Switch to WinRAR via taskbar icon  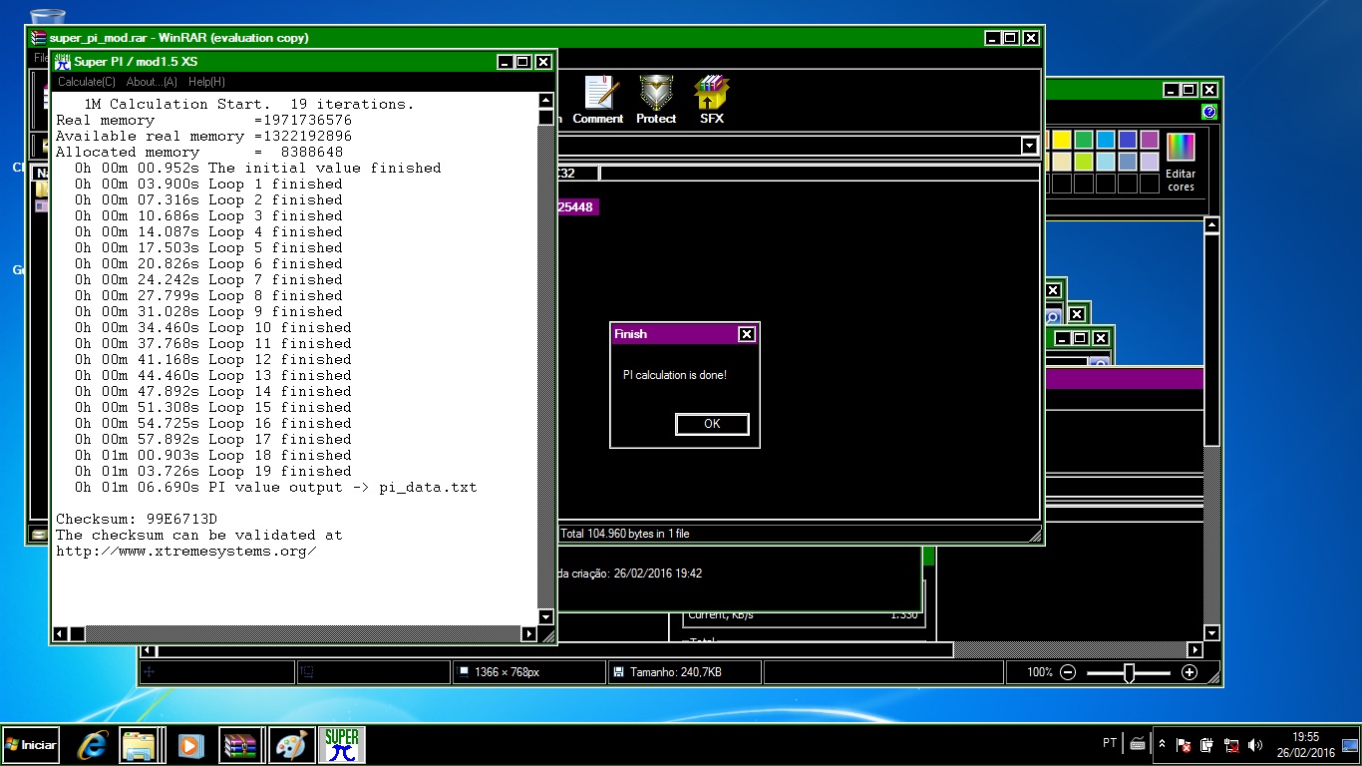coord(241,745)
